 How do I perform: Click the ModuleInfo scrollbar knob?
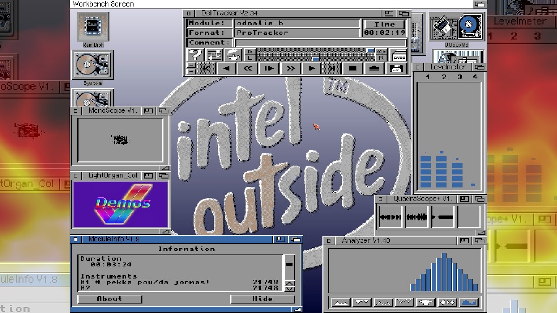(x=289, y=264)
